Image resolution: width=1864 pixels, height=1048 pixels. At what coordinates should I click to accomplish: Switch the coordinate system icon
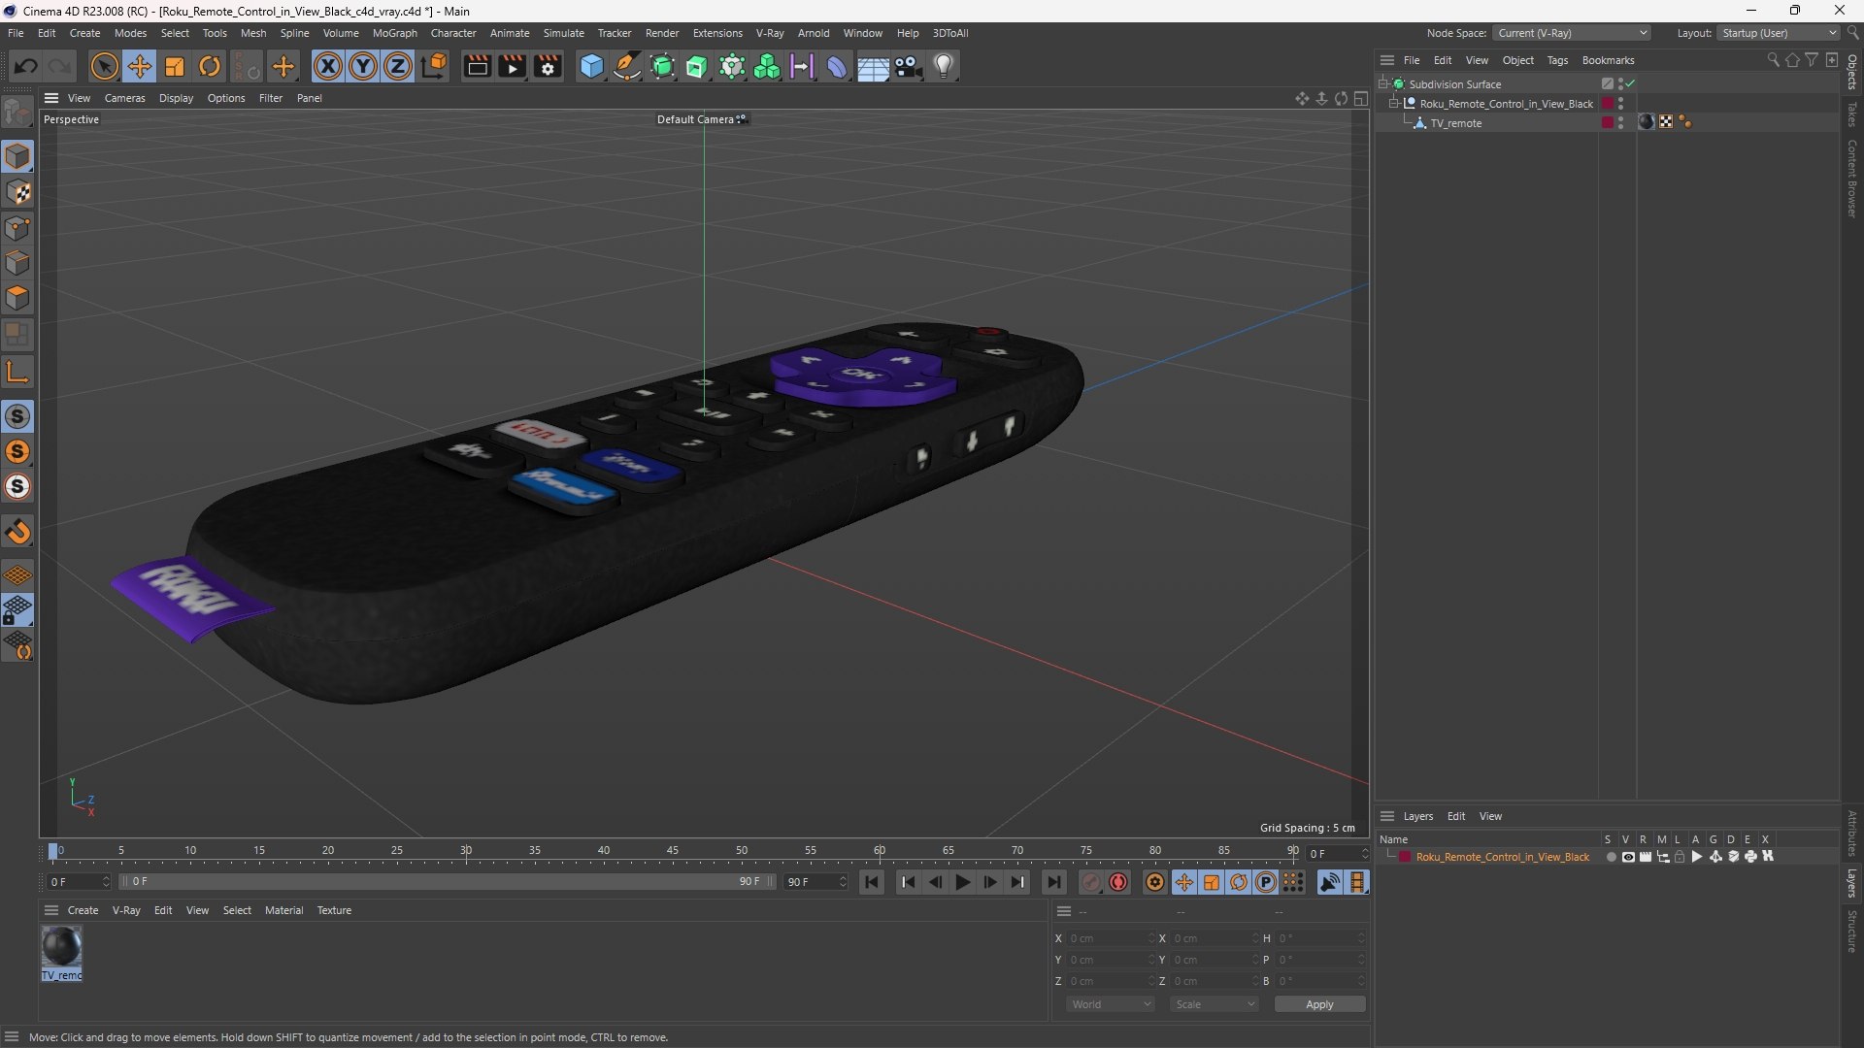(x=435, y=66)
